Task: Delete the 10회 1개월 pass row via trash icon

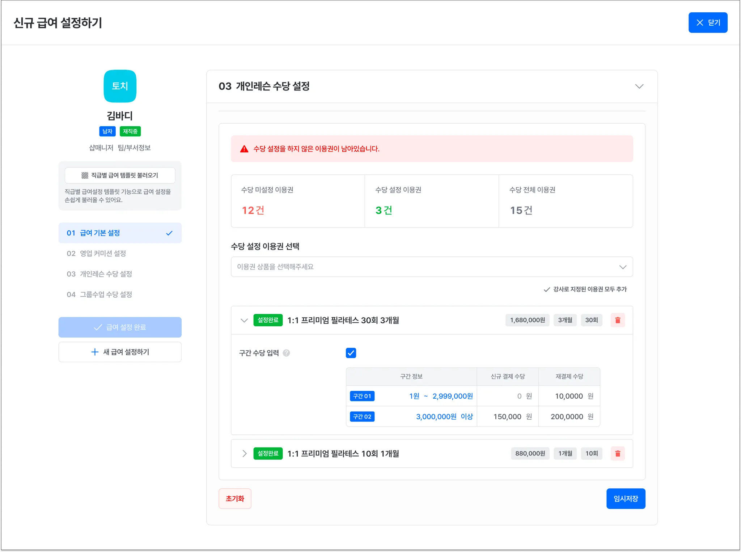Action: click(x=618, y=453)
